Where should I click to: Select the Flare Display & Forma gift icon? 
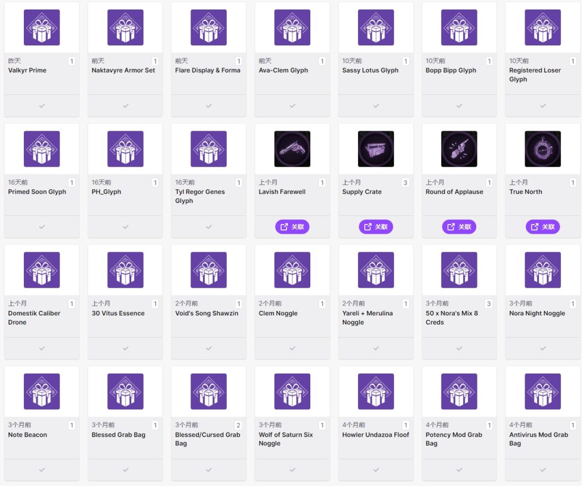[x=209, y=27]
